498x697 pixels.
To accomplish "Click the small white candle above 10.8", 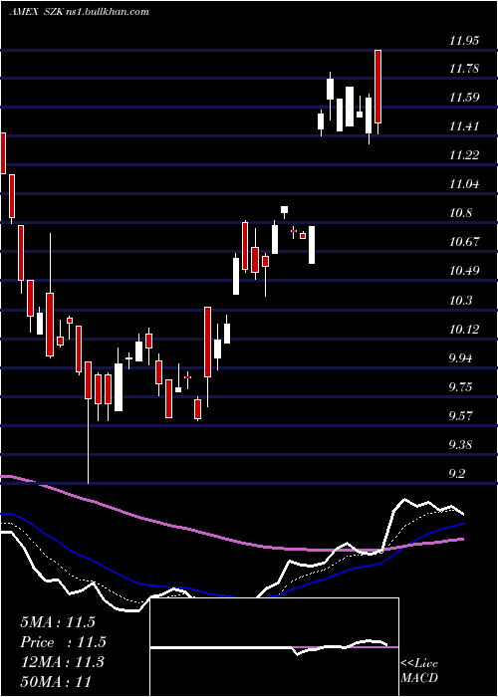I will point(284,210).
